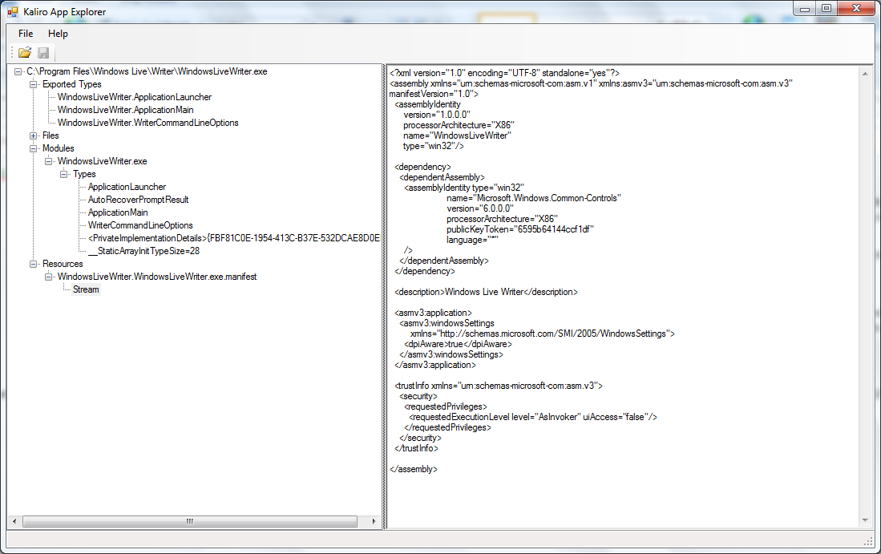881x554 pixels.
Task: Select the PrivateImplementationDetails type entry
Action: (234, 238)
